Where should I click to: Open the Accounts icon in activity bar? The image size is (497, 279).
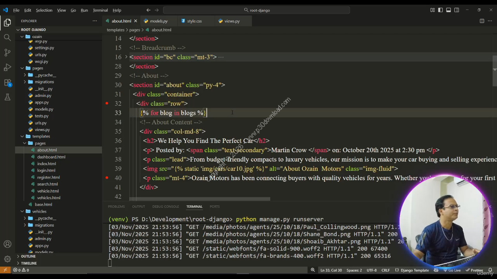click(7, 244)
